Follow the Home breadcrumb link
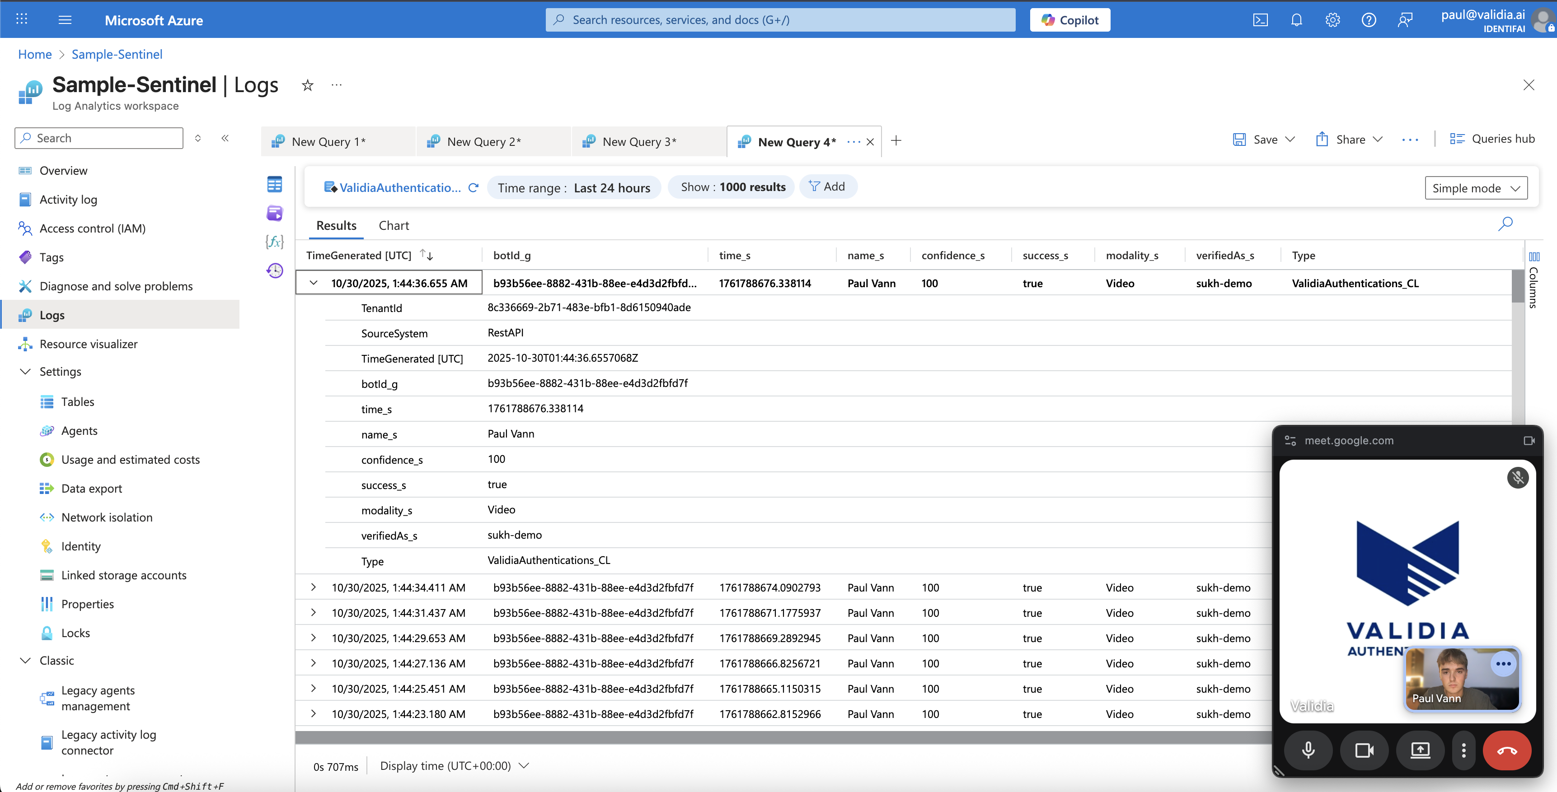Viewport: 1557px width, 792px height. [x=34, y=54]
